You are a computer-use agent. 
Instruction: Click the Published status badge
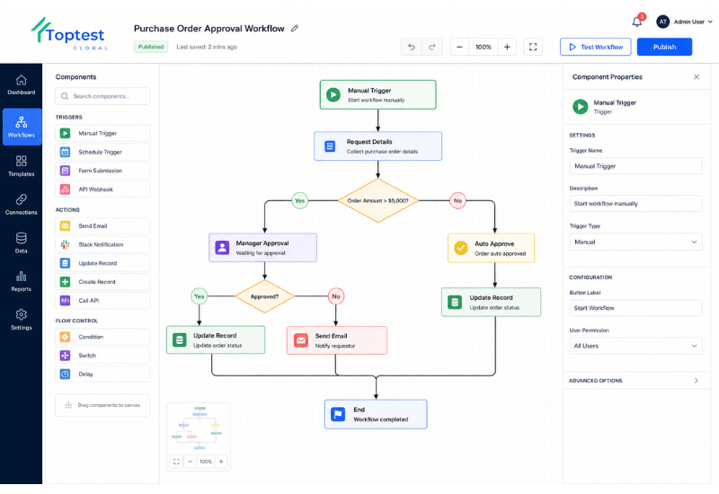coord(151,47)
